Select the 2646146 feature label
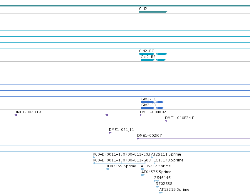 (162, 178)
